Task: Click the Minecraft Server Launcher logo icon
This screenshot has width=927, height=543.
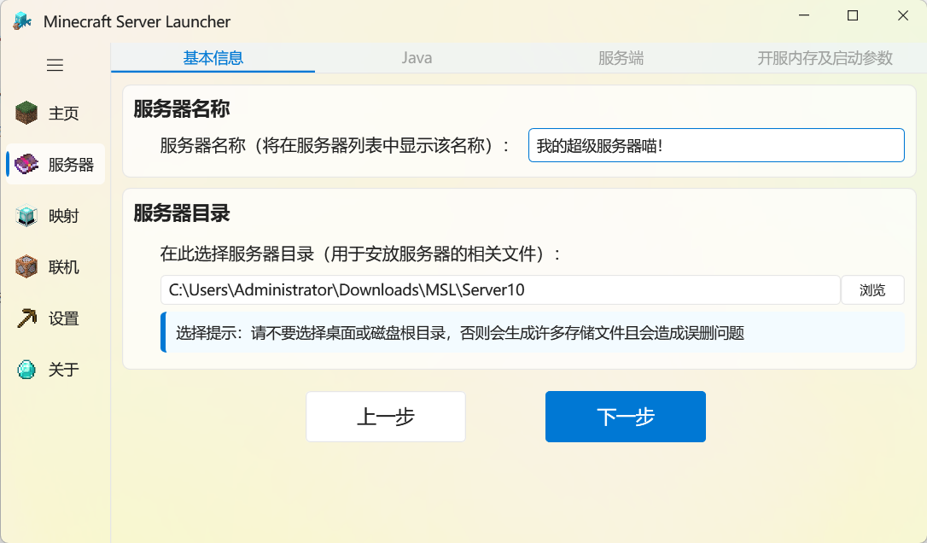Action: click(22, 21)
